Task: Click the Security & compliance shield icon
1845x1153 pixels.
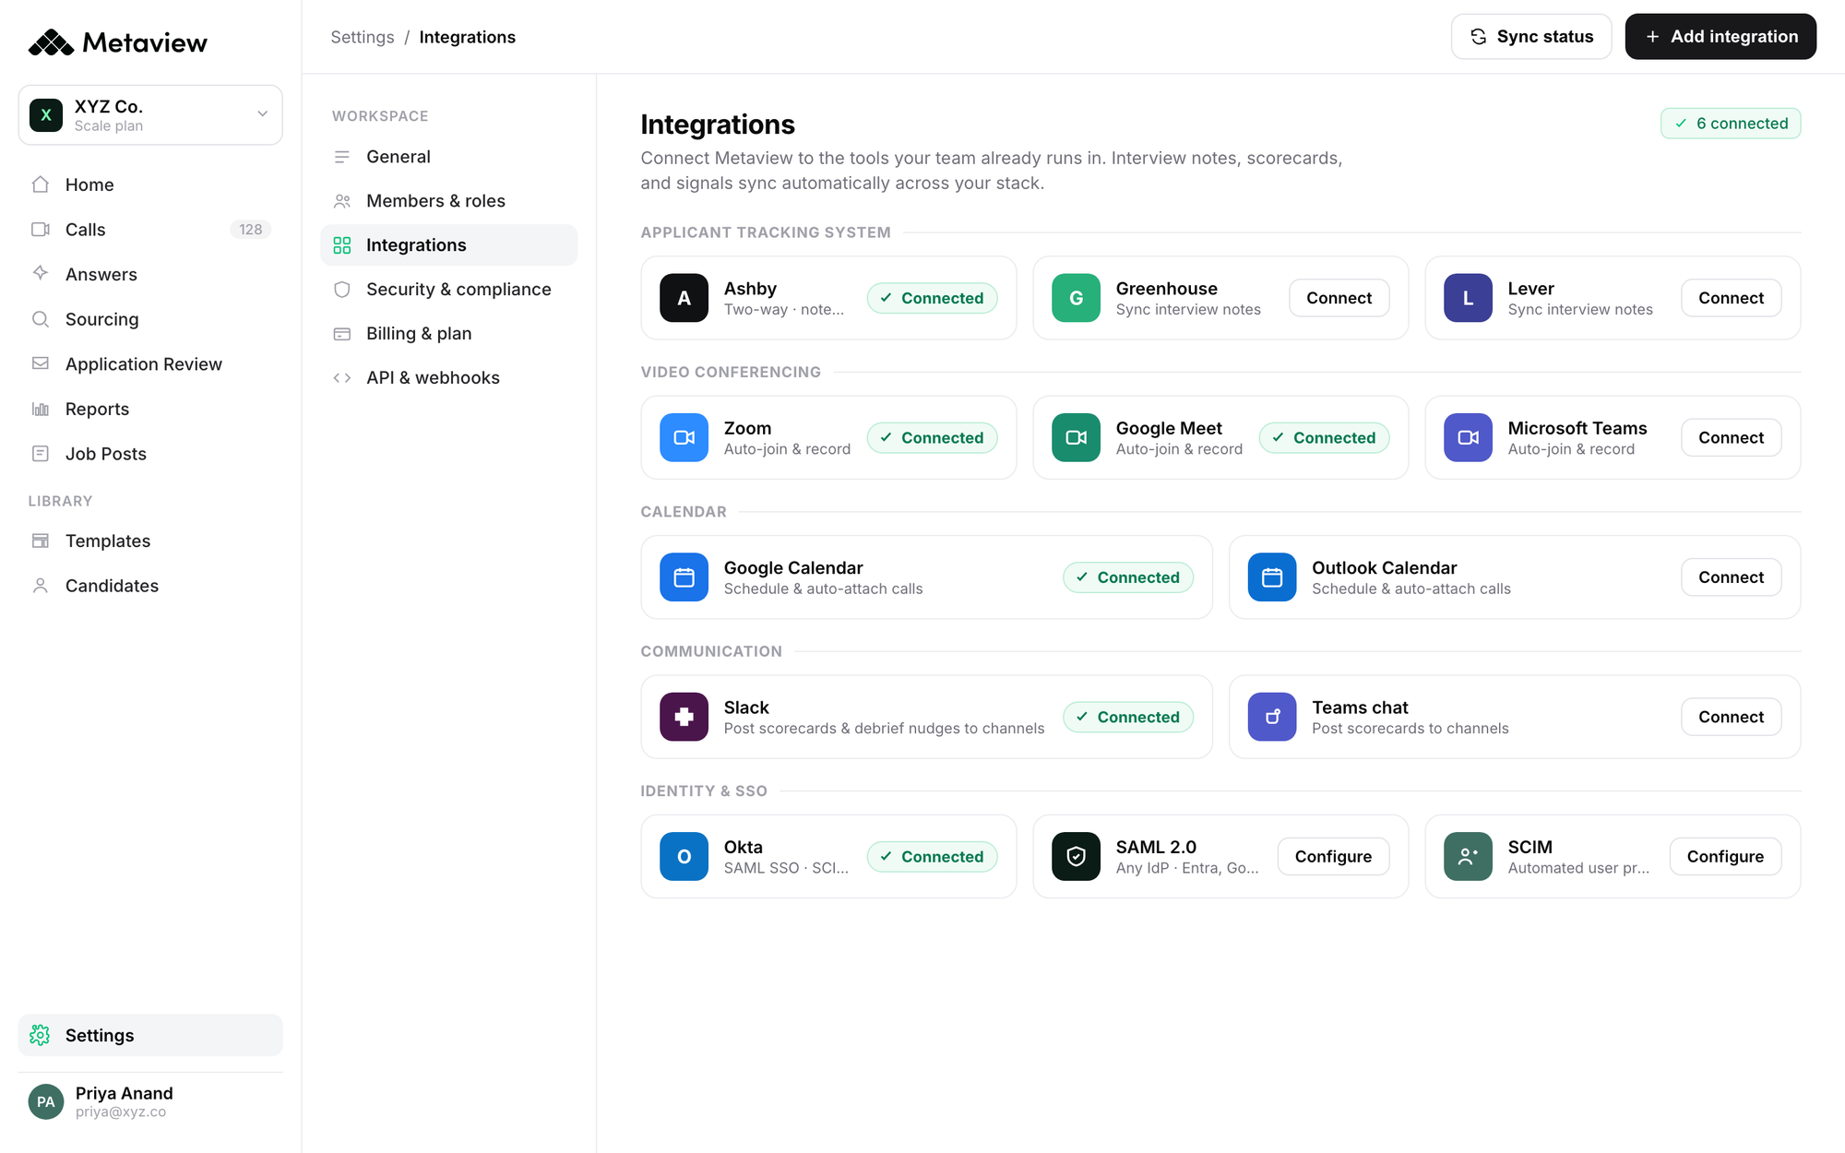Action: coord(342,290)
